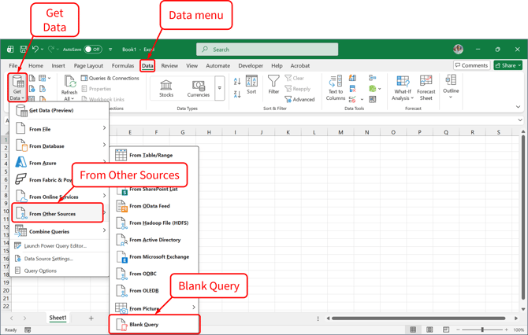This screenshot has height=335, width=528.
Task: Choose Get Data (Preview) menu item
Action: point(59,111)
